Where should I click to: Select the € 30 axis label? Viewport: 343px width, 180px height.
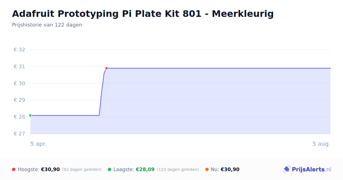(19, 83)
